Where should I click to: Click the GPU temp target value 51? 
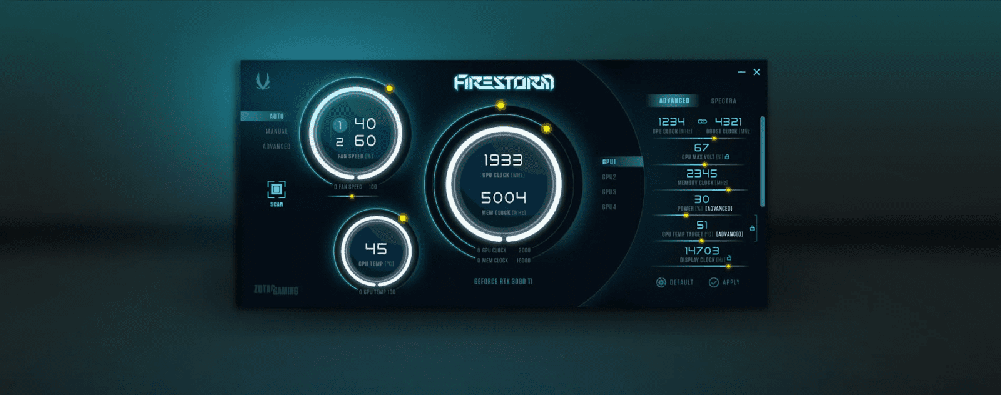pos(702,225)
